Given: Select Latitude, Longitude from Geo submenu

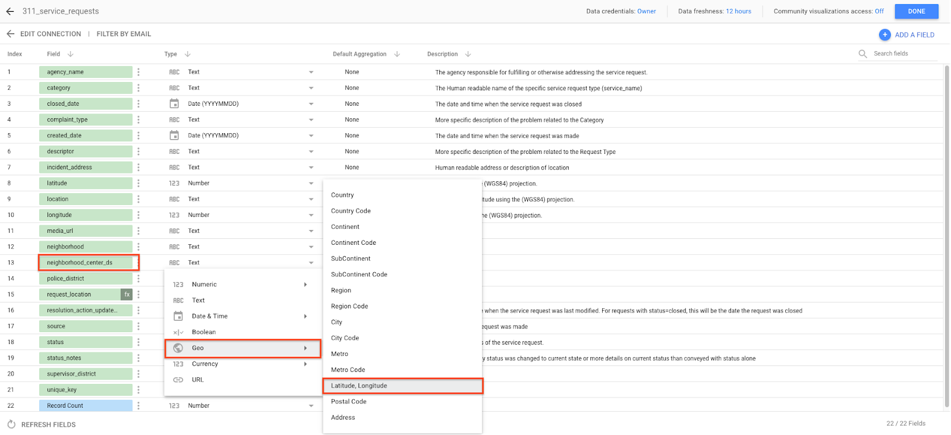Looking at the screenshot, I should point(402,386).
